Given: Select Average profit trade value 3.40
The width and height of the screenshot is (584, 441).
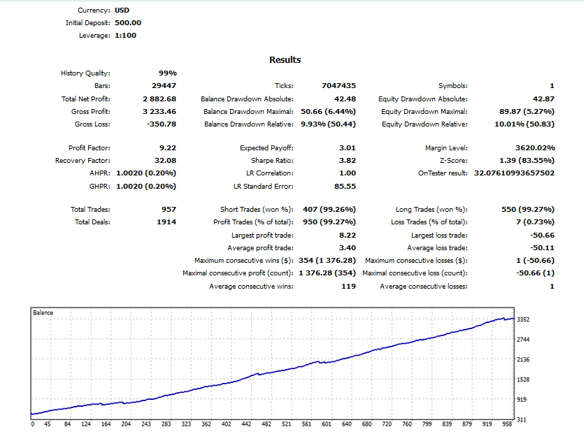Looking at the screenshot, I should [x=347, y=248].
